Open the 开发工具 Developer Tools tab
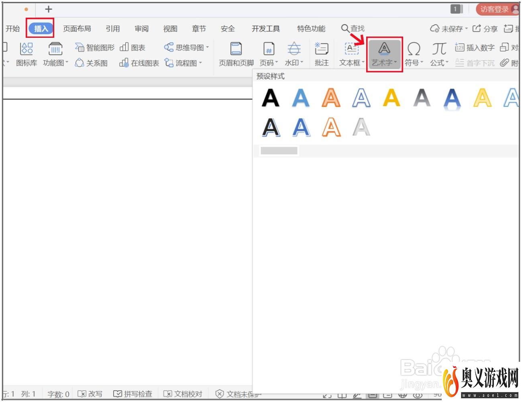 [x=266, y=29]
